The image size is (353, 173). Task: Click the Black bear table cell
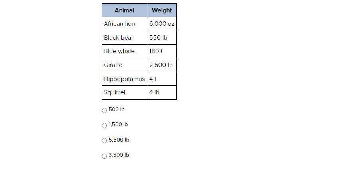(124, 38)
